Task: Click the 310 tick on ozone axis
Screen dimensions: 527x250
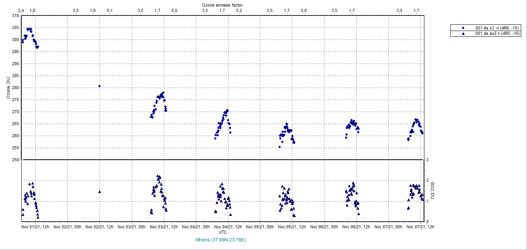Action: pyautogui.click(x=15, y=16)
